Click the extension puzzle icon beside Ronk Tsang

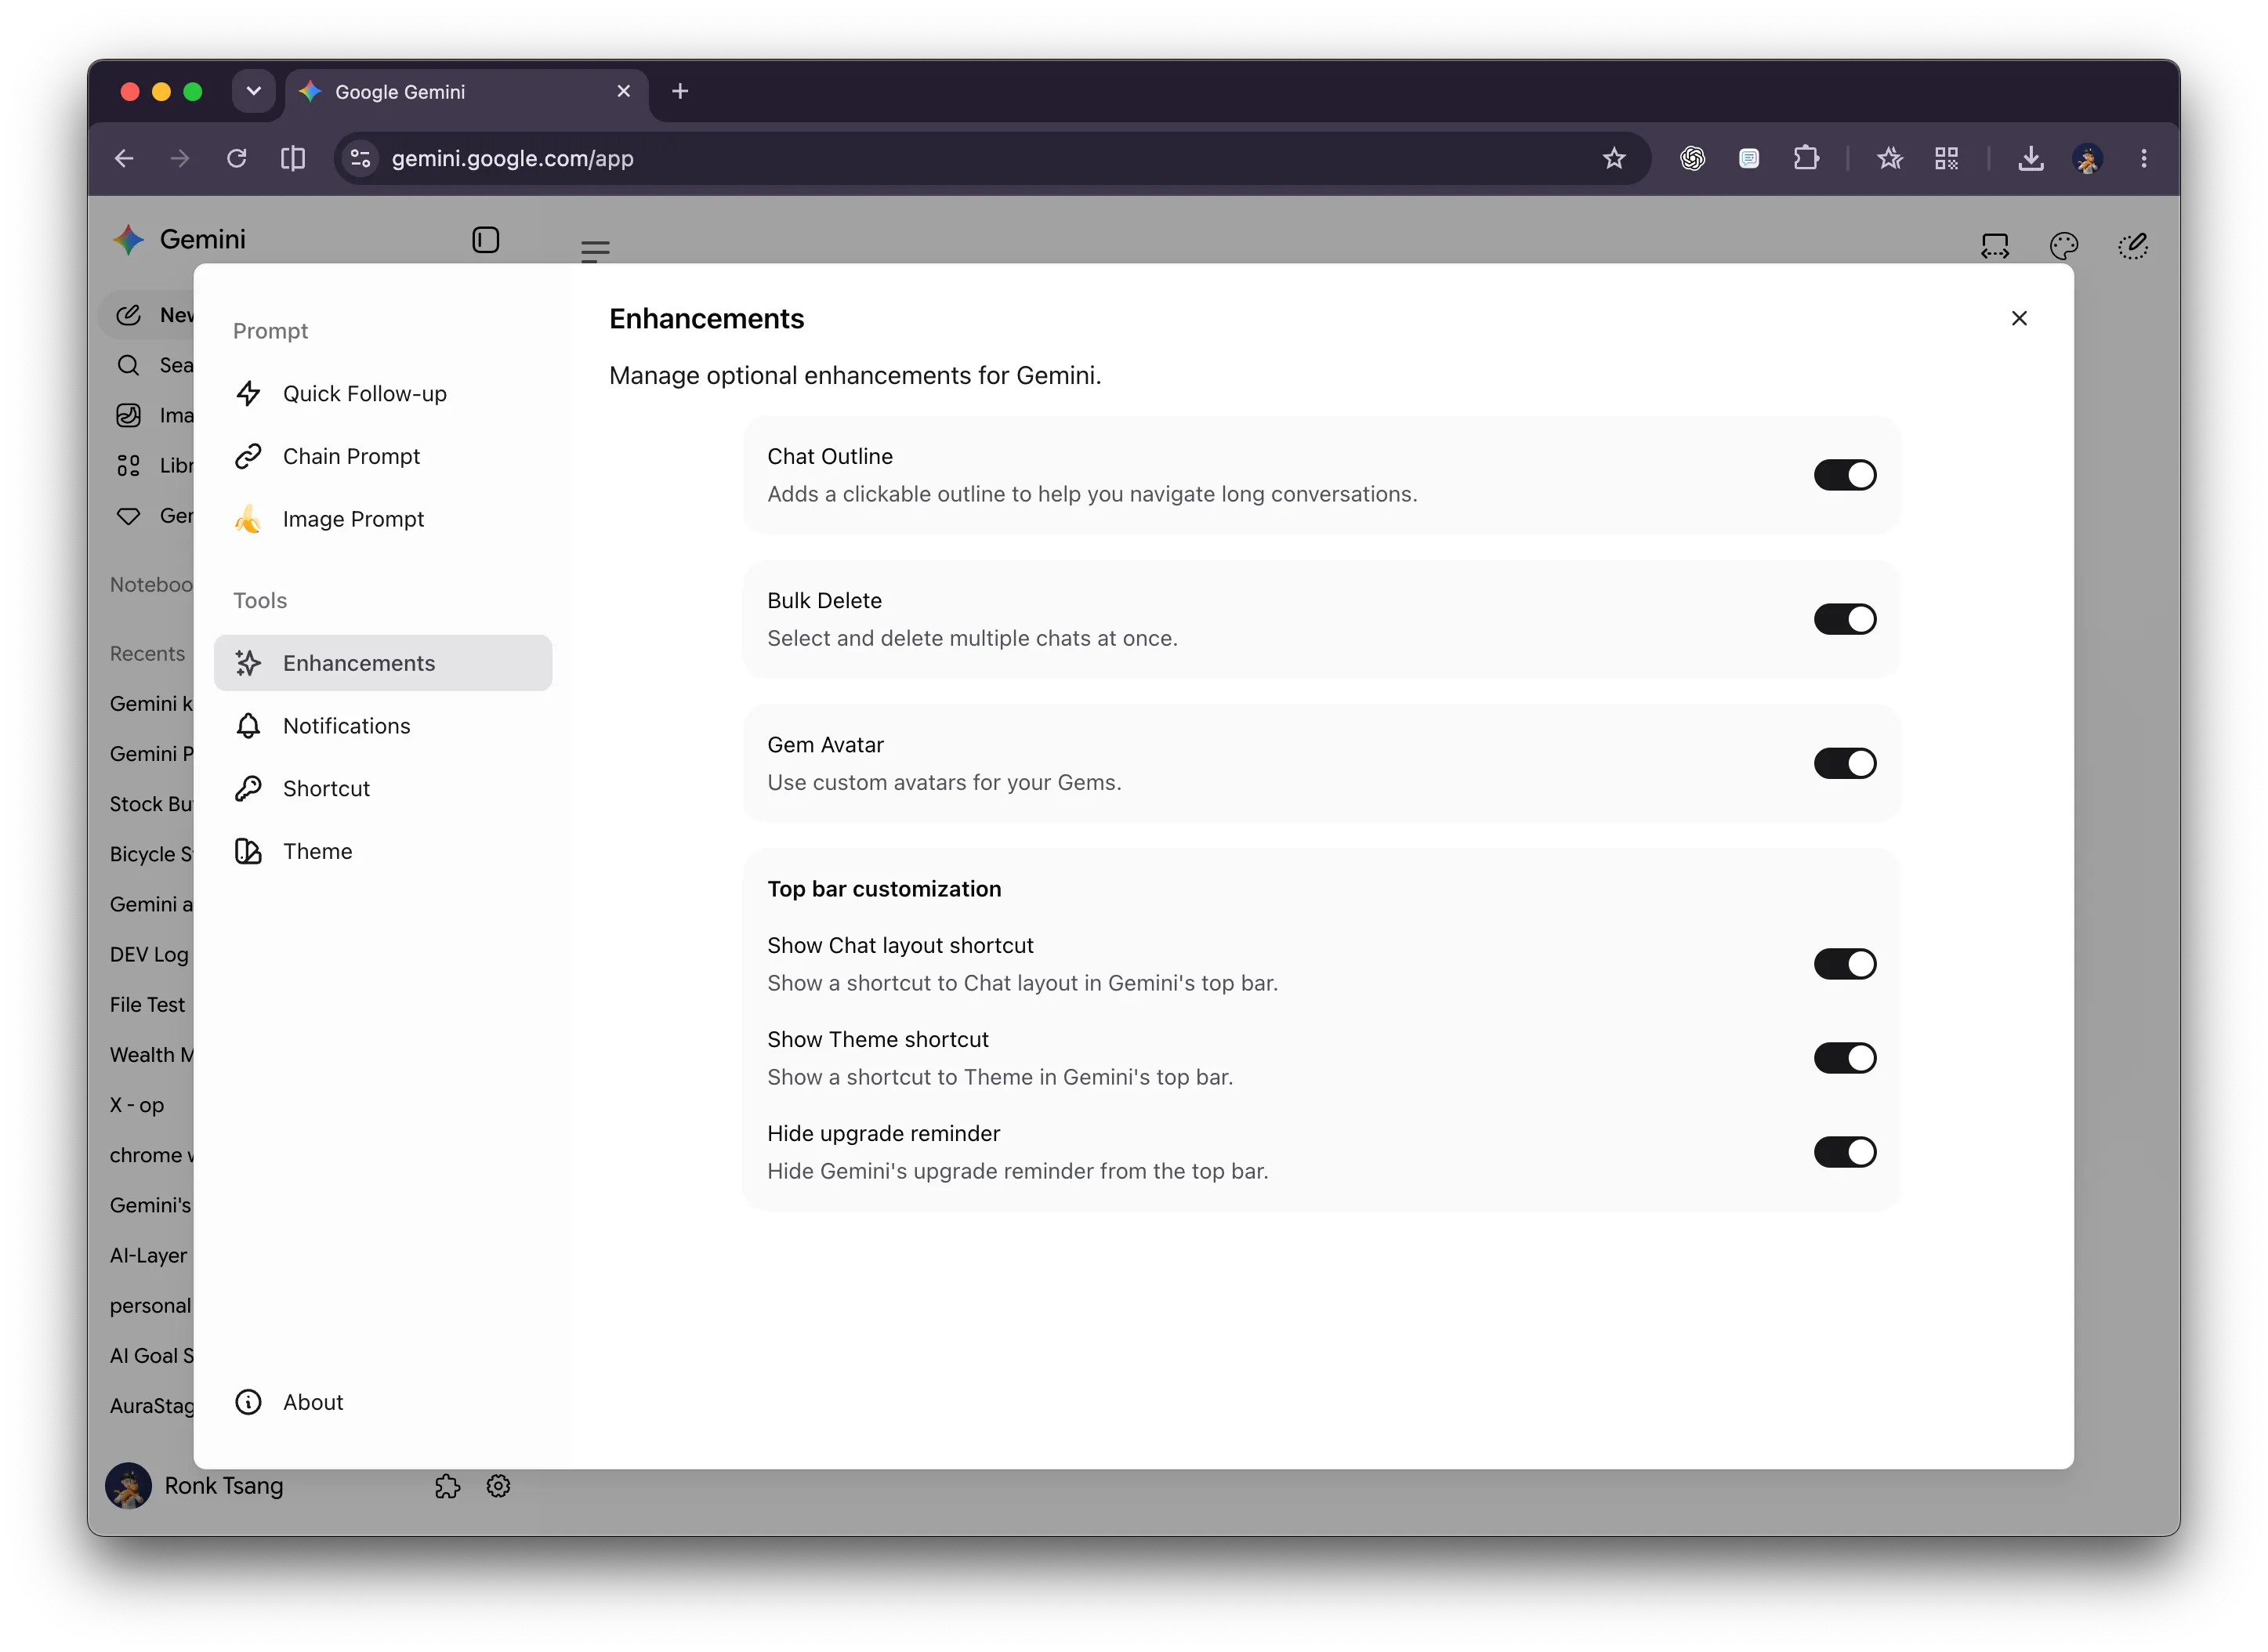[x=447, y=1486]
